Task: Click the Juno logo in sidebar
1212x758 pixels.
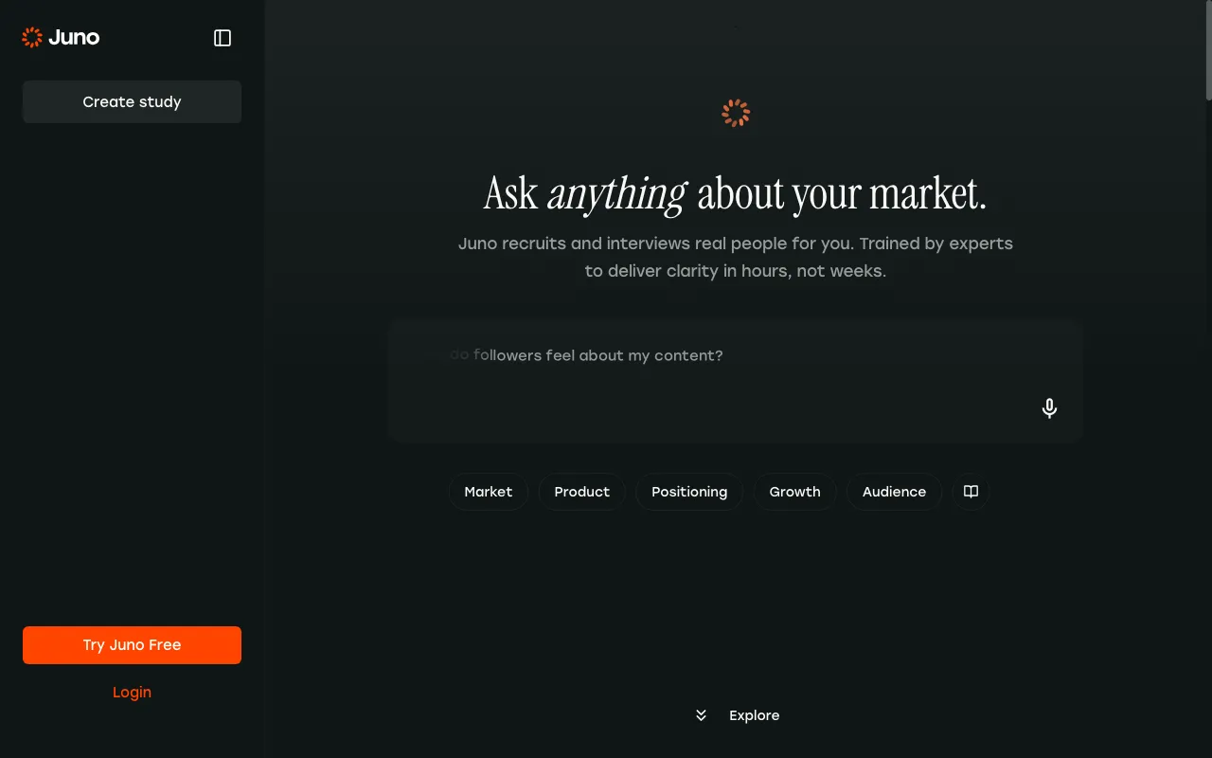Action: (x=61, y=38)
